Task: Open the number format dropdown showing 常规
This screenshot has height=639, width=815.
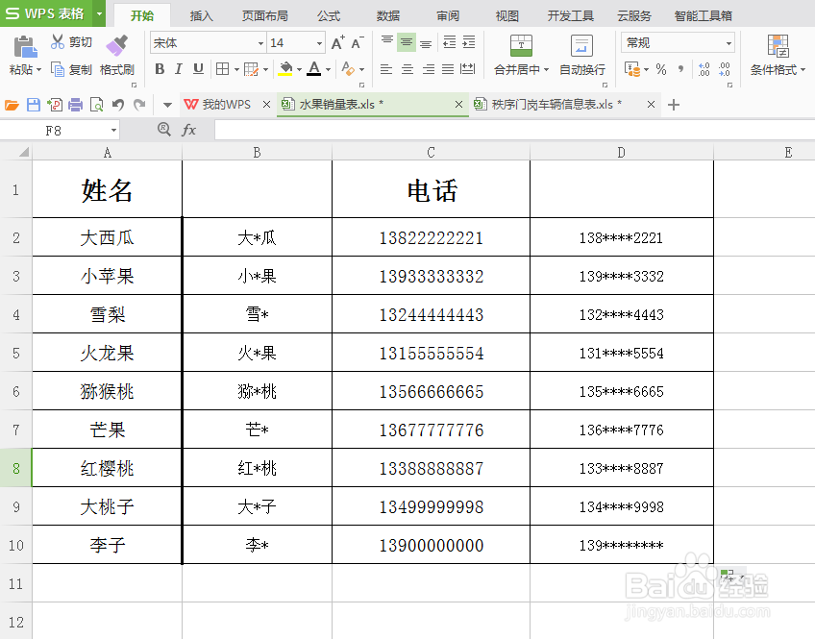Action: 728,43
